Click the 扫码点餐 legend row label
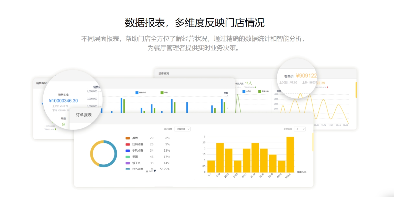 138,144
